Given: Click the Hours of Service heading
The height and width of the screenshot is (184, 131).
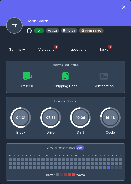Looking at the screenshot, I should pos(65,101).
